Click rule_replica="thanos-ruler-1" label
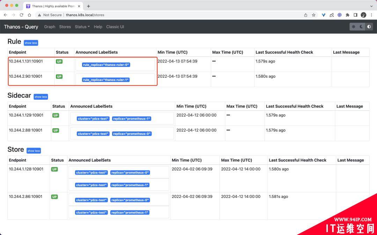The height and width of the screenshot is (235, 377). pyautogui.click(x=106, y=80)
